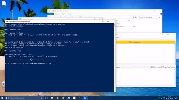Click the Cortana circle in the search box
The width and height of the screenshot is (179, 100).
pos(7,98)
